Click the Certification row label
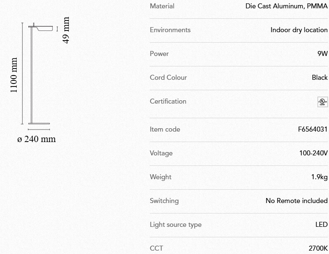The height and width of the screenshot is (254, 329). 168,102
